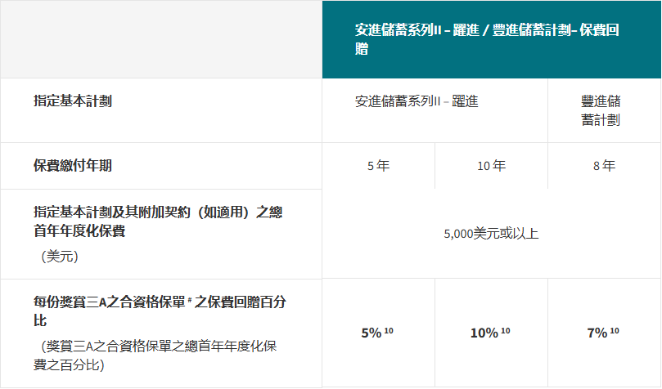Select the '指定基本計劃' row label
The width and height of the screenshot is (662, 389).
[73, 101]
